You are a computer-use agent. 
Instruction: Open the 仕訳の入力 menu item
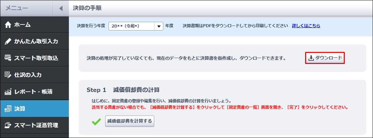[x=28, y=75]
